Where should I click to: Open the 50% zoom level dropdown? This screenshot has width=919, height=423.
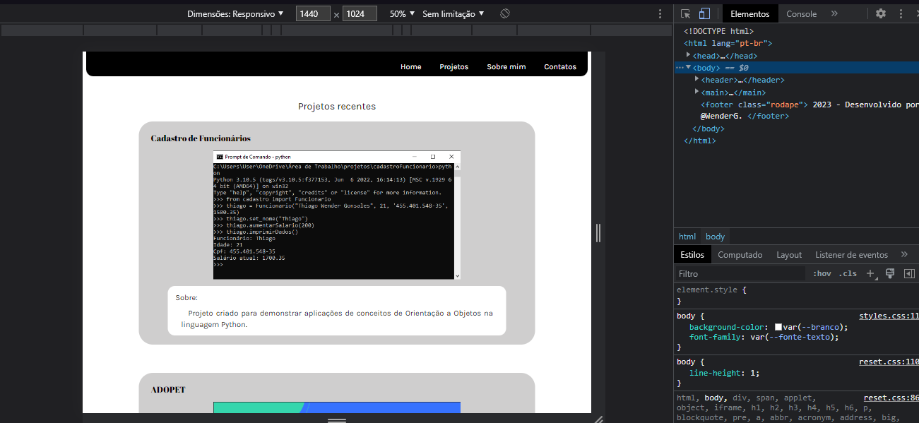[401, 13]
